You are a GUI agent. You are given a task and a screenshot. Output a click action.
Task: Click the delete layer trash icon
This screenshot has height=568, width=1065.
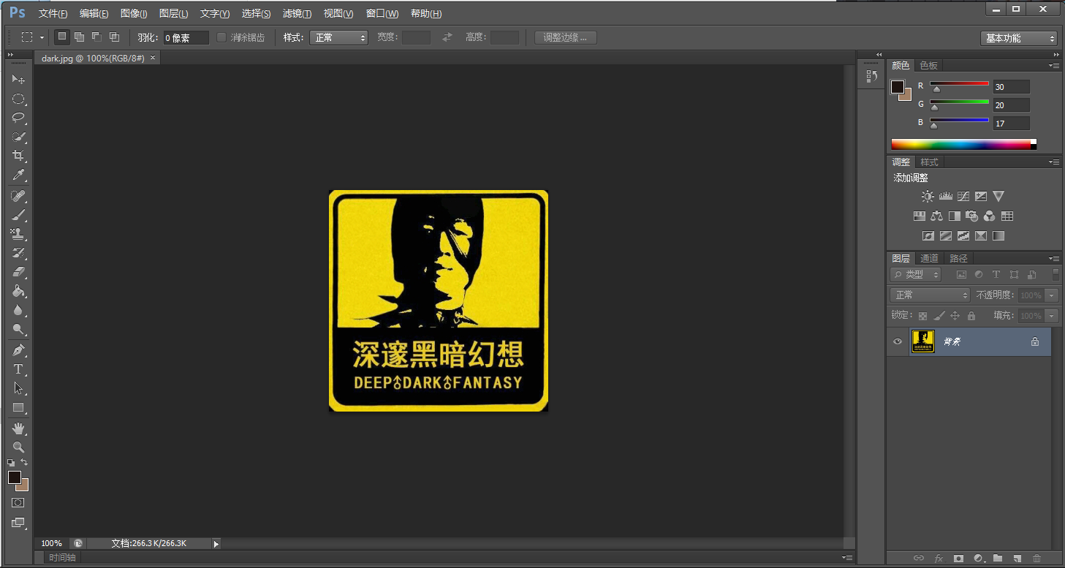(x=1036, y=558)
